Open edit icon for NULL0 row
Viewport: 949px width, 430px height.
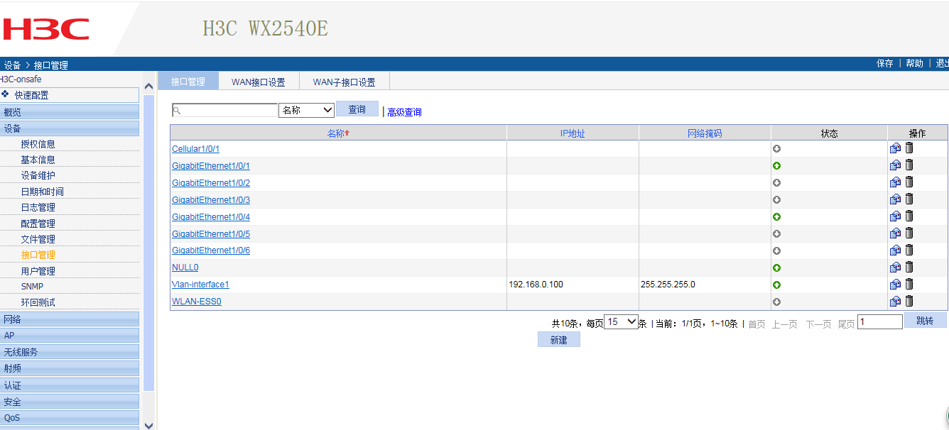click(895, 268)
